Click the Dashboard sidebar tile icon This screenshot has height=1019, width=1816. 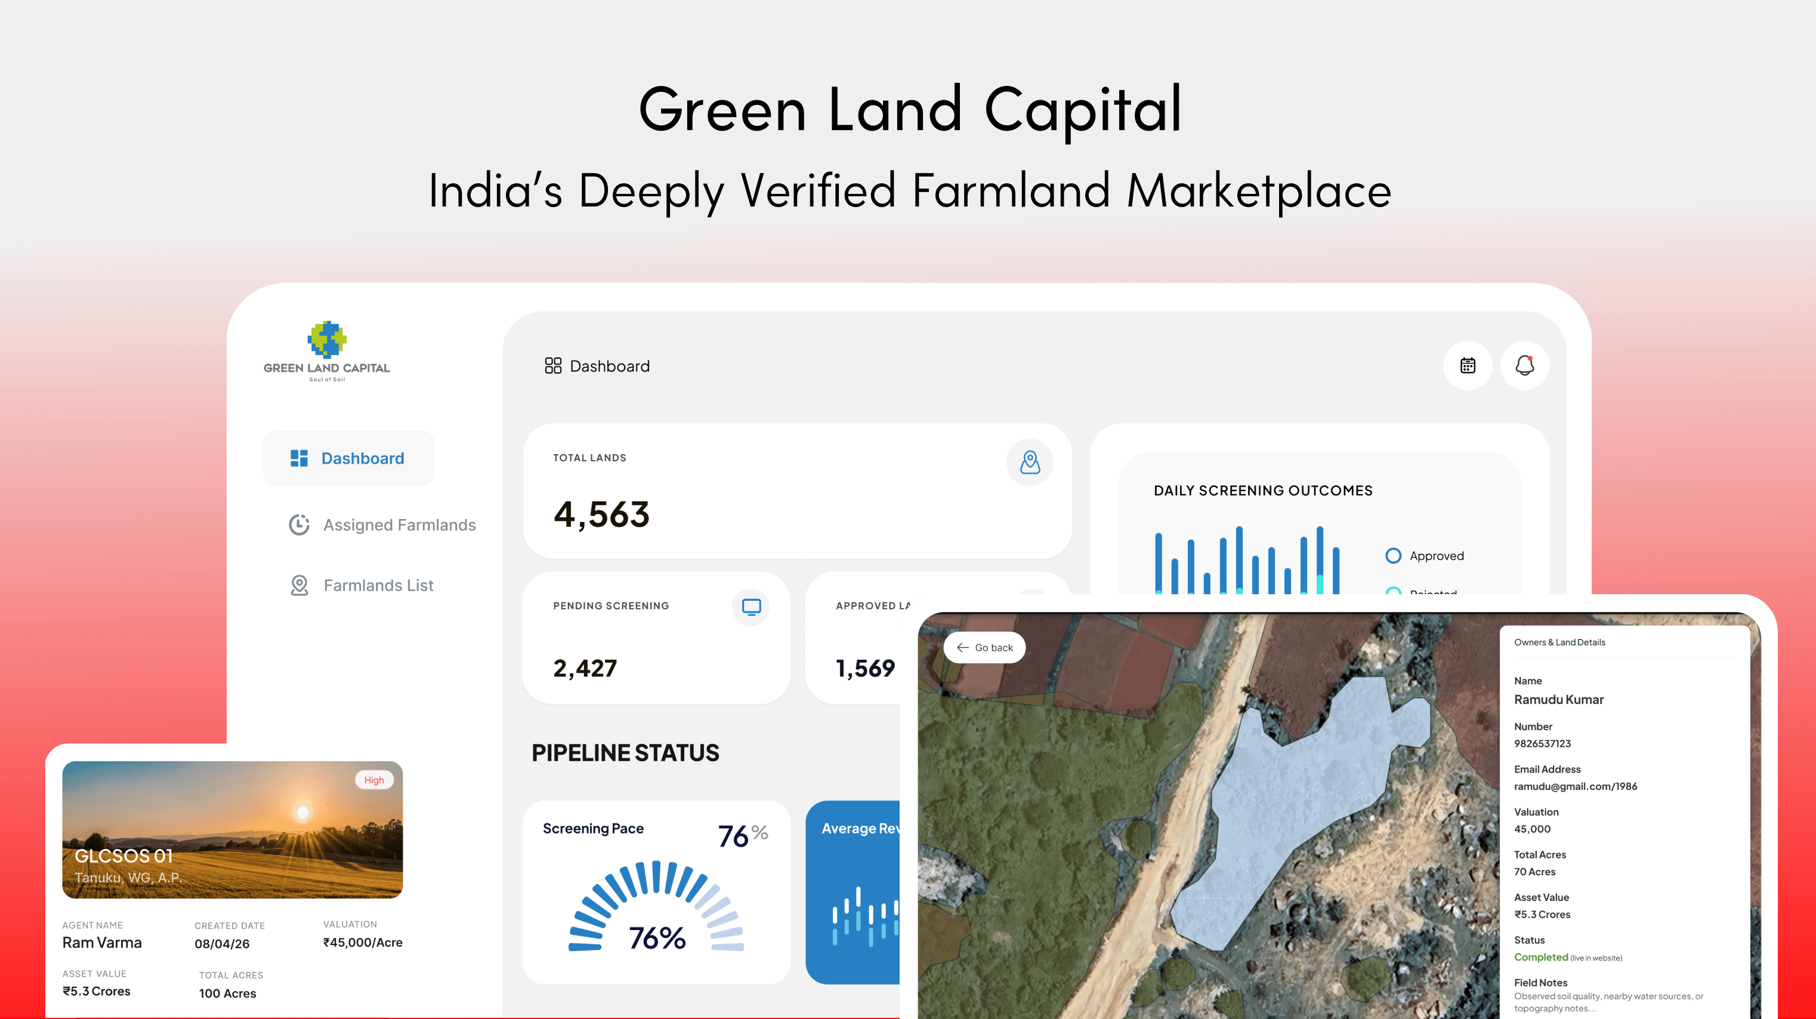[x=299, y=458]
